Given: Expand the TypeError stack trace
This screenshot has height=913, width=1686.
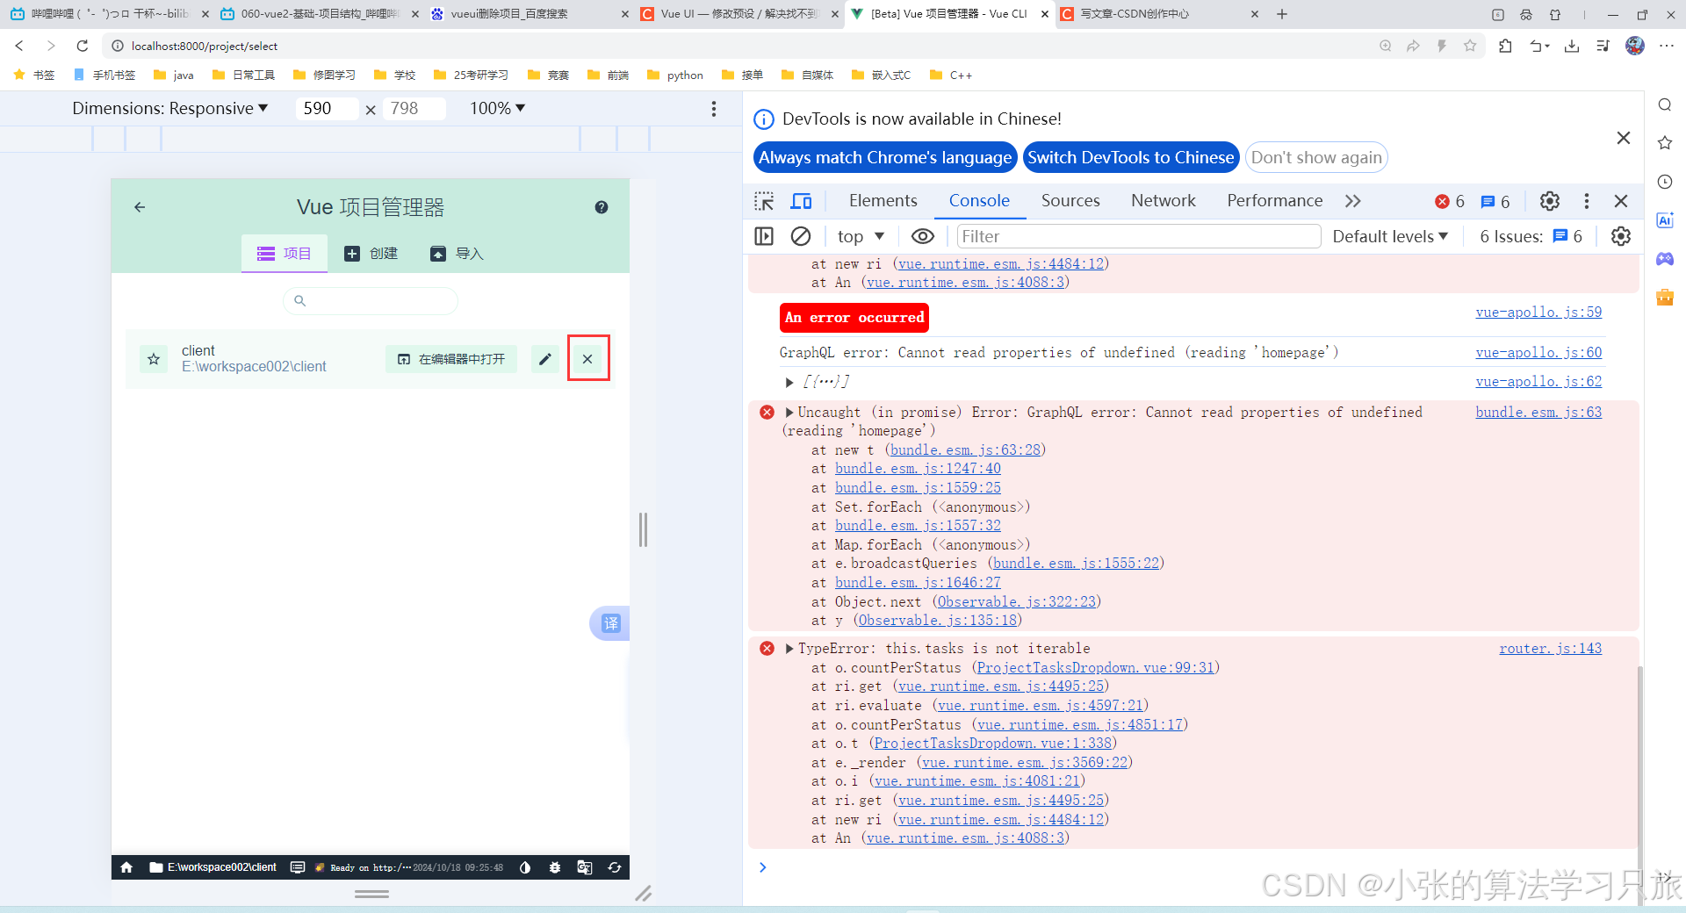Looking at the screenshot, I should (789, 648).
